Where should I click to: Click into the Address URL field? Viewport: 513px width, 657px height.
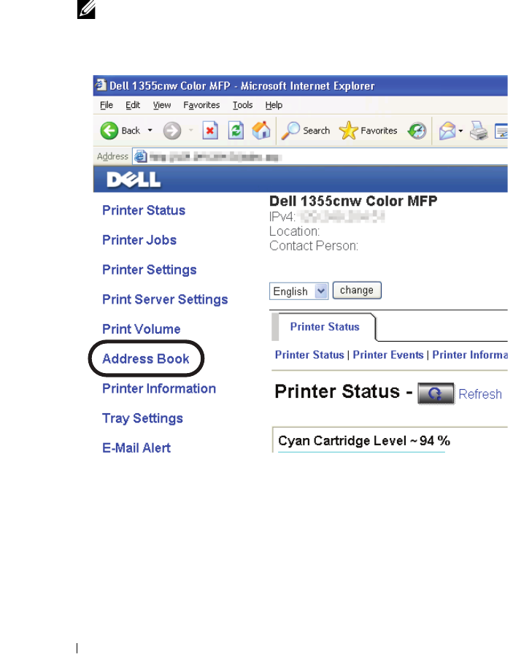tap(320, 157)
